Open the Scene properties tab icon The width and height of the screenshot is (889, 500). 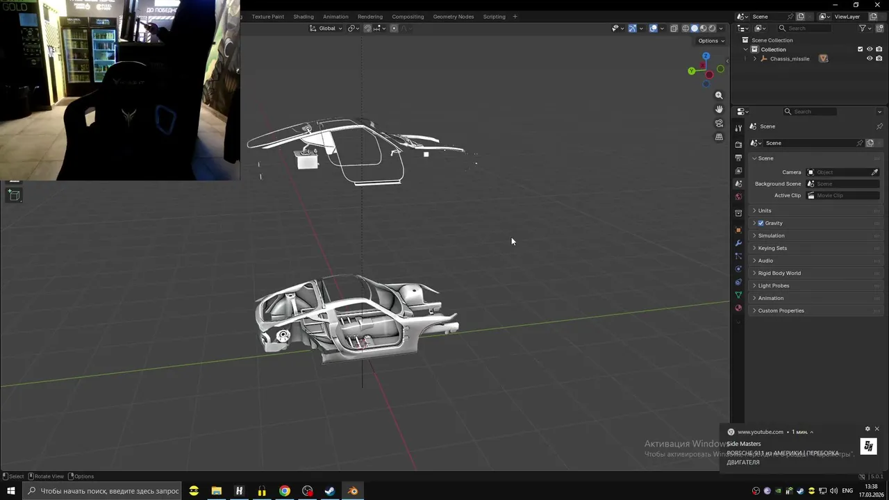pyautogui.click(x=738, y=183)
